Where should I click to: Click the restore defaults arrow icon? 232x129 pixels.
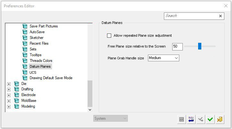(x=191, y=119)
